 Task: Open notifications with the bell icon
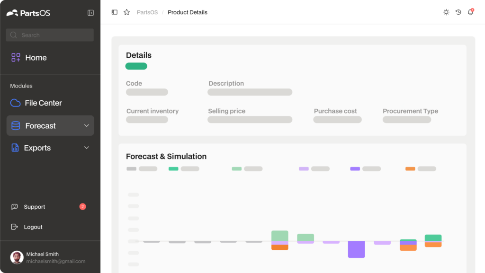point(470,12)
